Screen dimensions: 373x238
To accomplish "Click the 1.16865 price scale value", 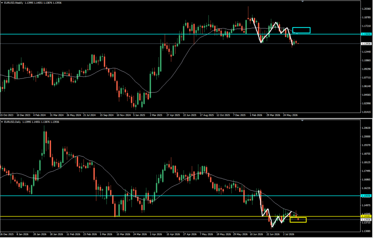I will (366, 179).
